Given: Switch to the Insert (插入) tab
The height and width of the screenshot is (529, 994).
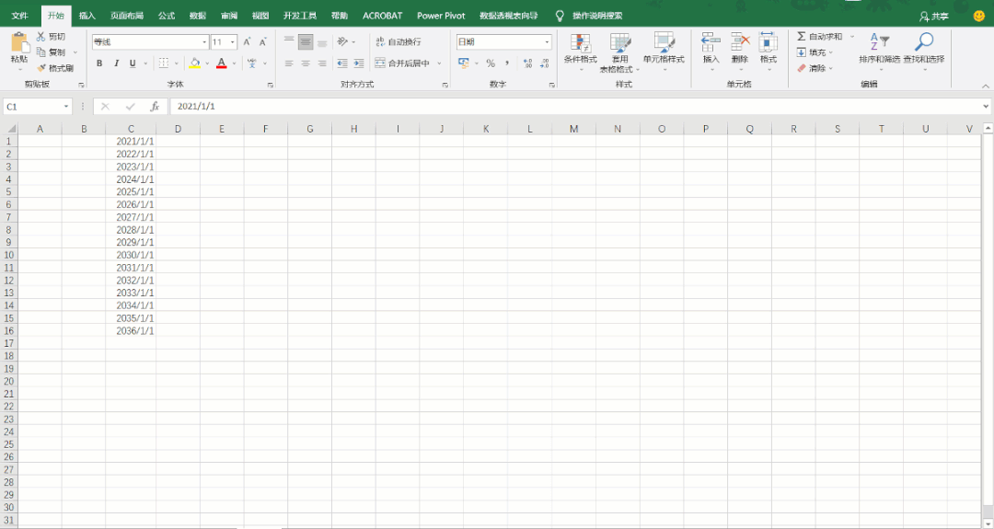Looking at the screenshot, I should (87, 16).
